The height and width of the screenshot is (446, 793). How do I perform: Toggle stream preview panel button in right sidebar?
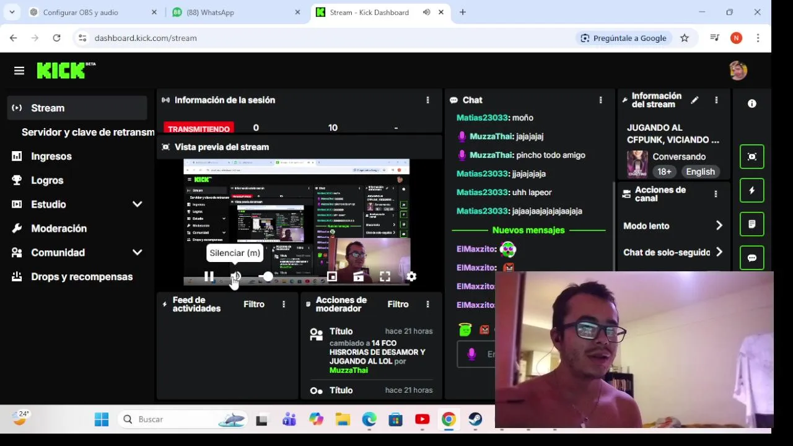(752, 157)
